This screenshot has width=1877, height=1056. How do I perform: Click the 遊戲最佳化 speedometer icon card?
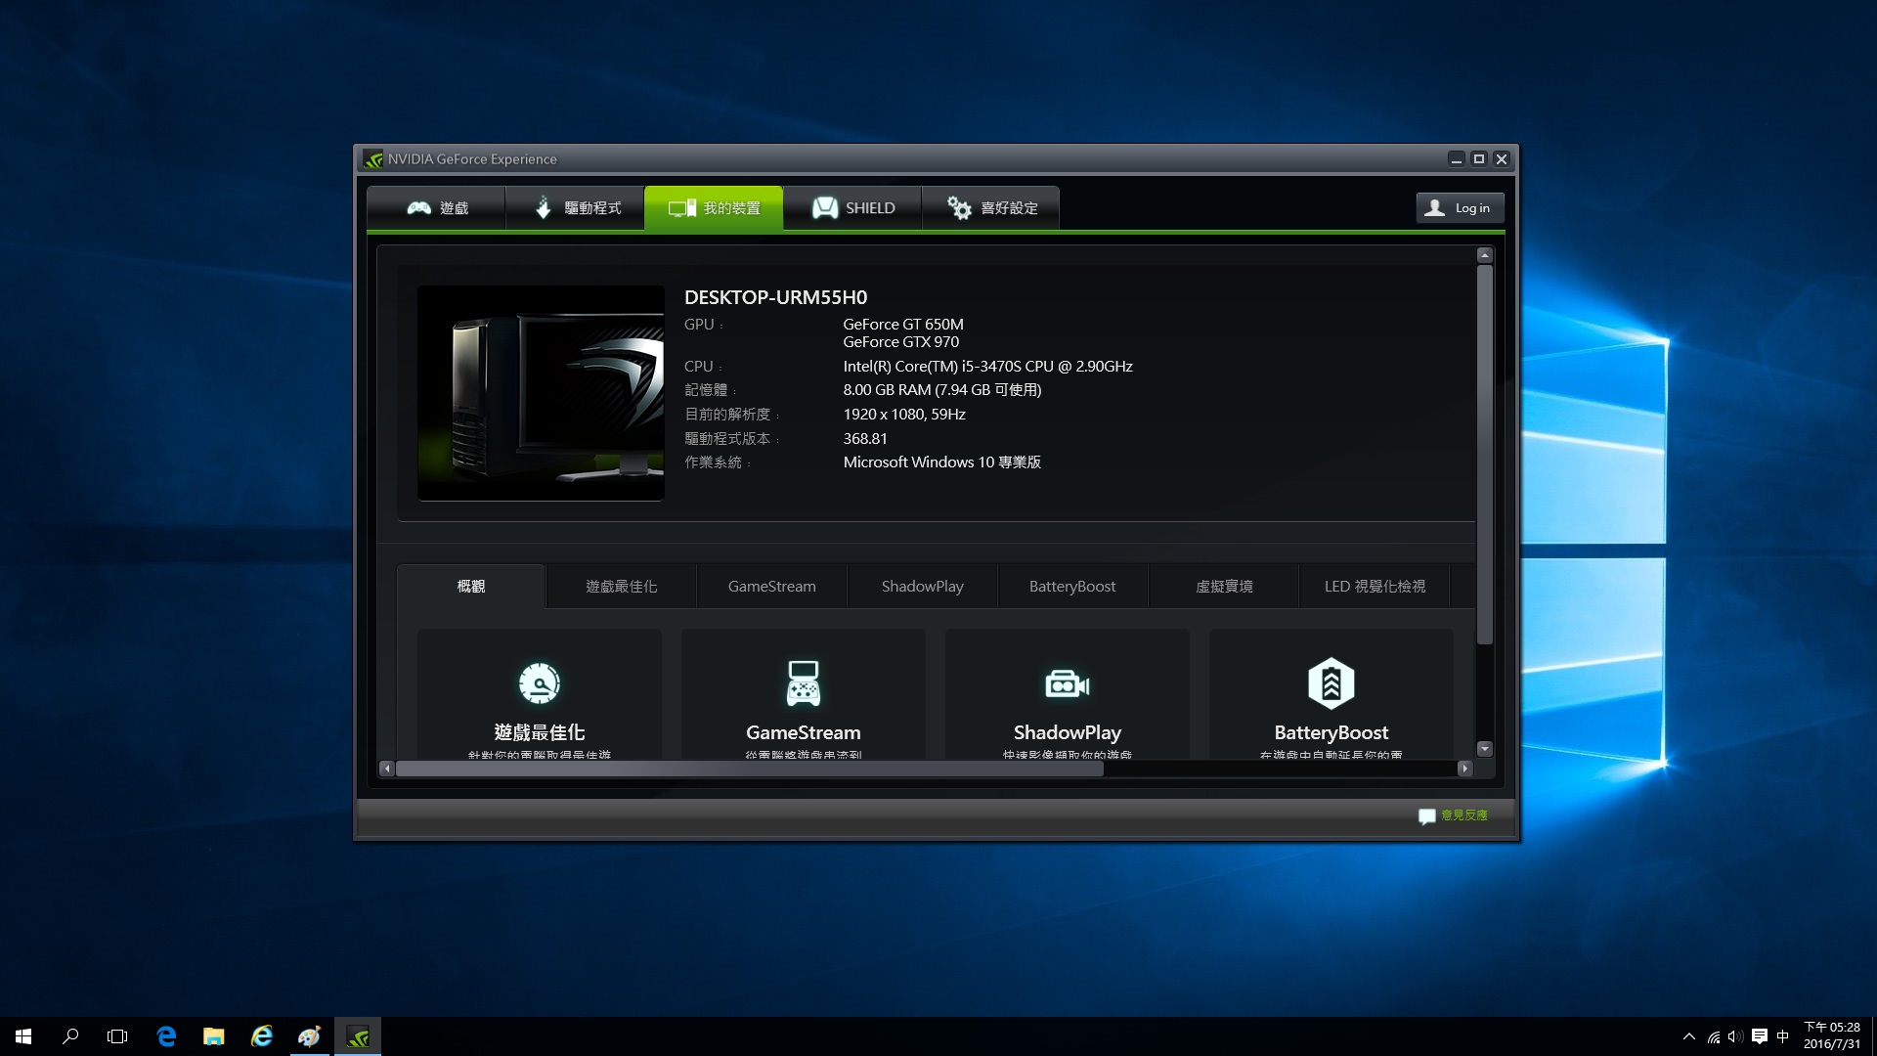pos(540,683)
